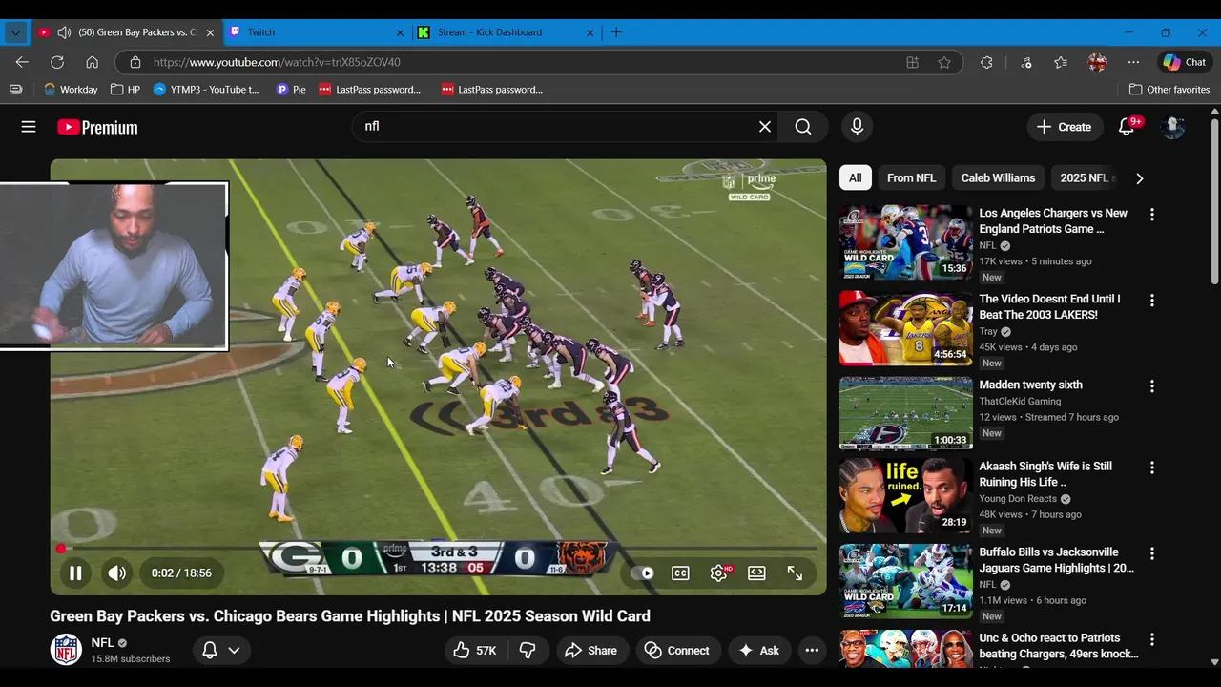Start voice search with microphone
Viewport: 1221px width, 687px height.
click(857, 127)
